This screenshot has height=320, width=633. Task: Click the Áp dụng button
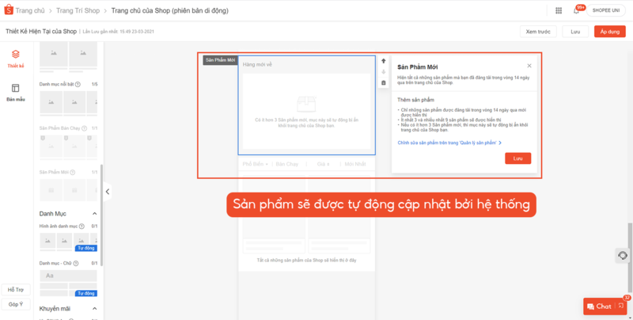[610, 32]
